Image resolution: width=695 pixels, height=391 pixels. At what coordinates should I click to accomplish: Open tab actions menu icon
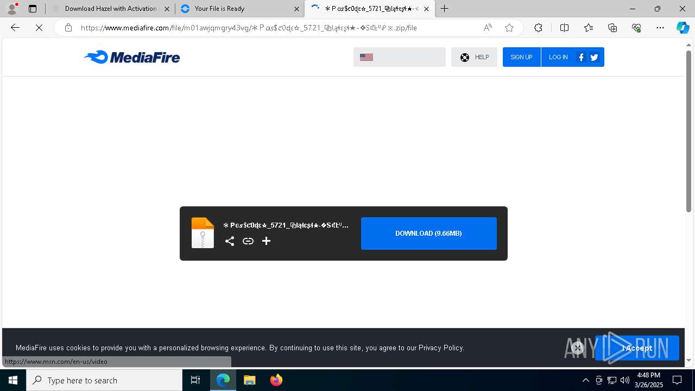point(33,9)
